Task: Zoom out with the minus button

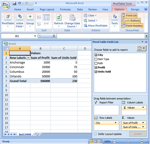Action: coord(115,142)
